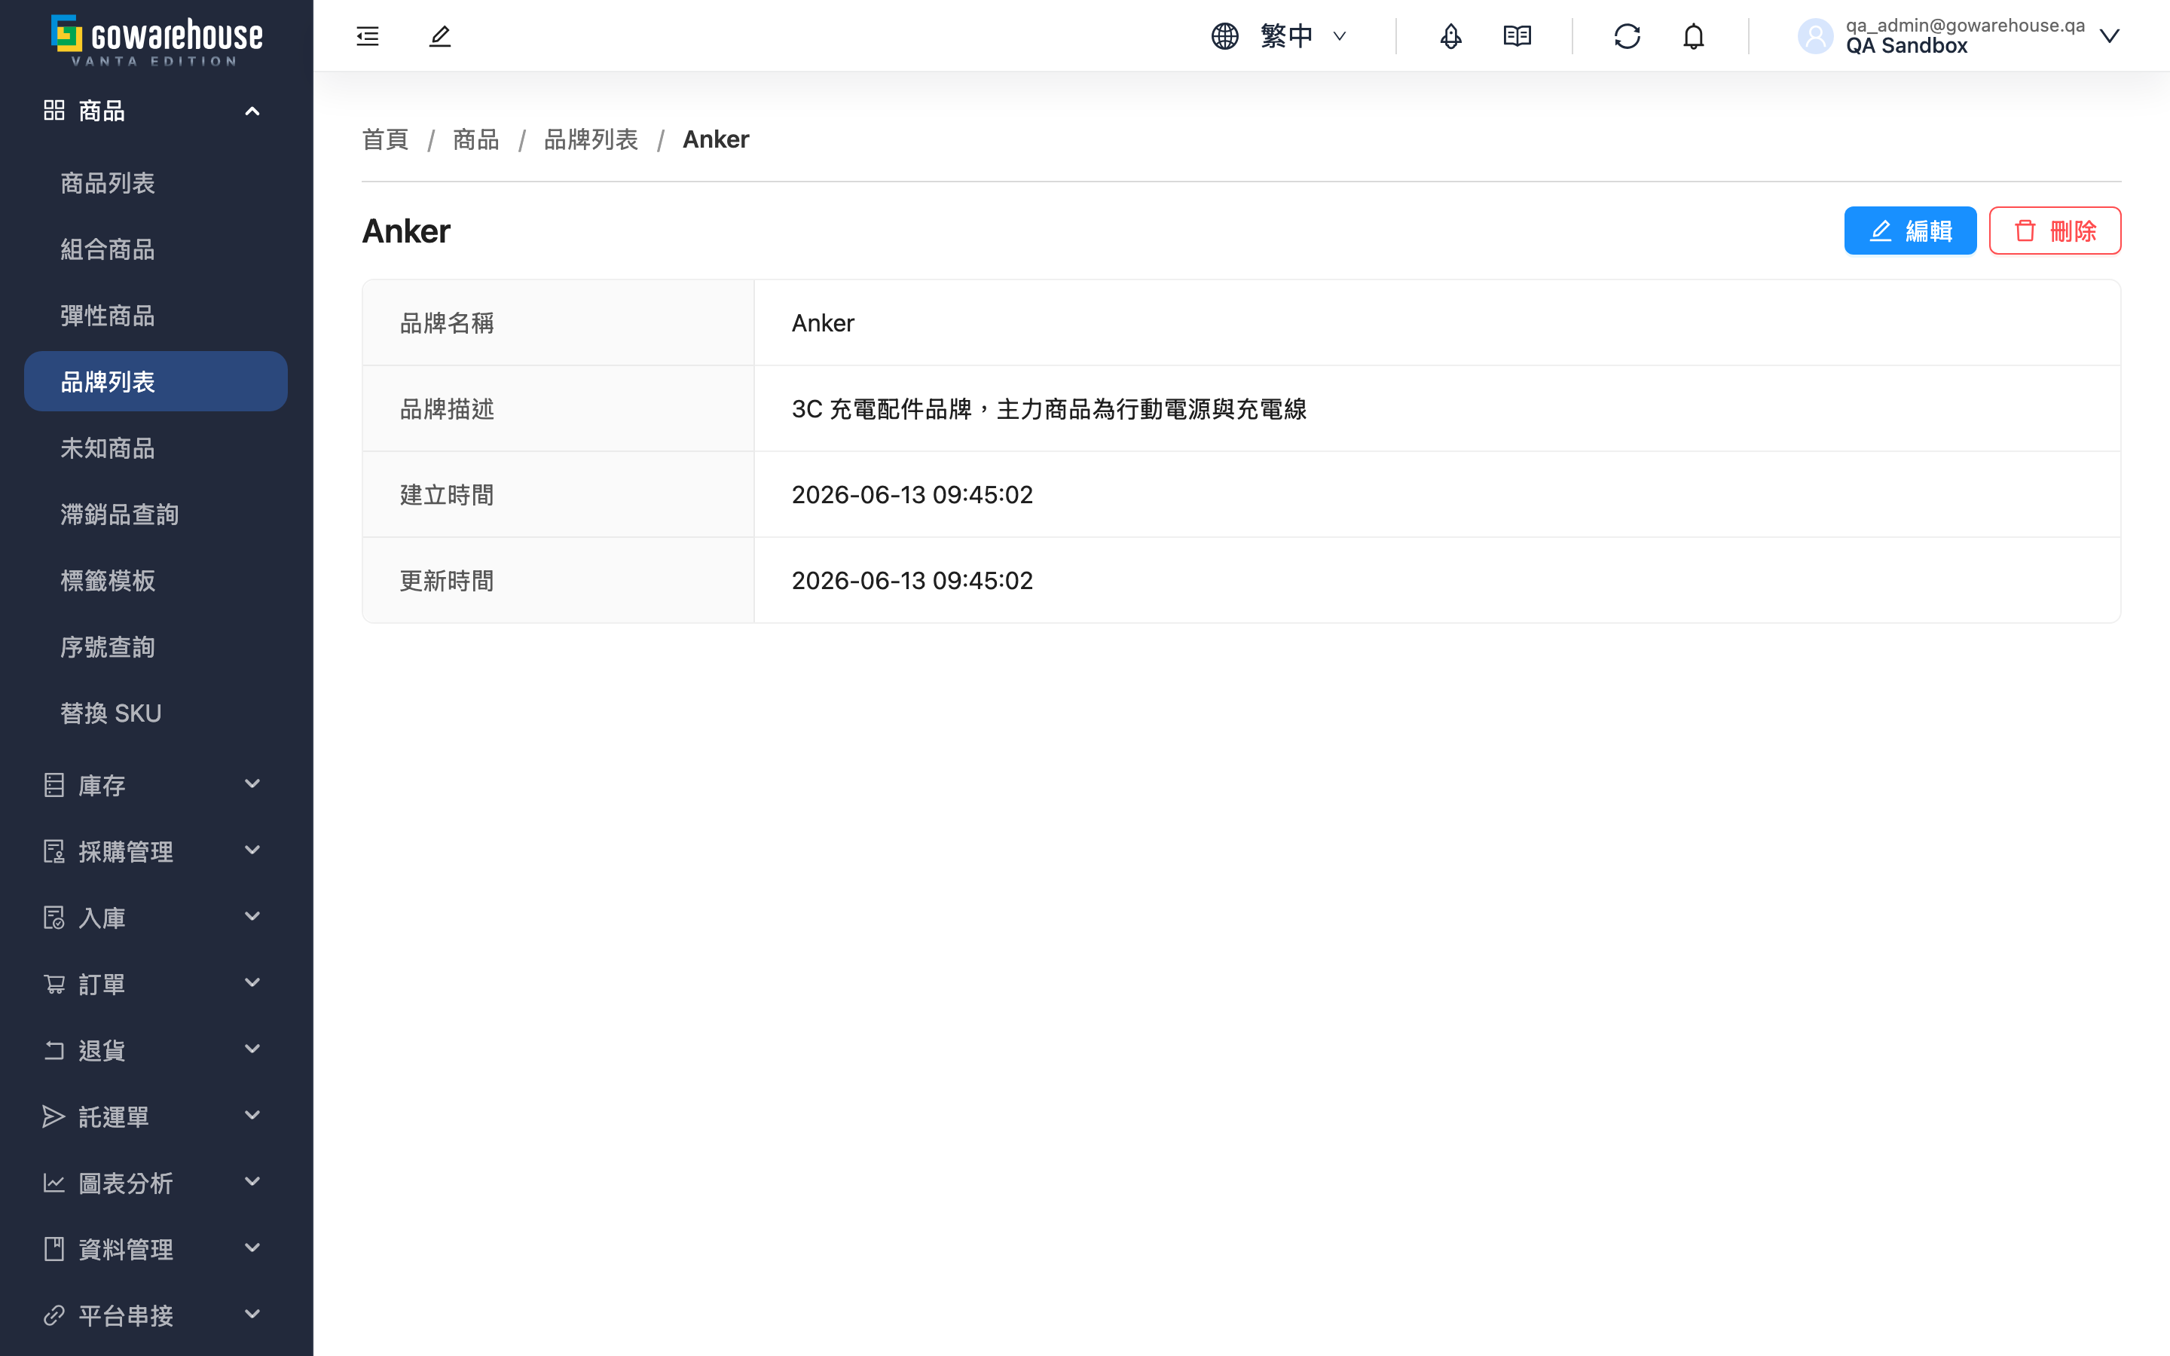This screenshot has width=2170, height=1356.
Task: Click the blue 編輯 button
Action: 1910,231
